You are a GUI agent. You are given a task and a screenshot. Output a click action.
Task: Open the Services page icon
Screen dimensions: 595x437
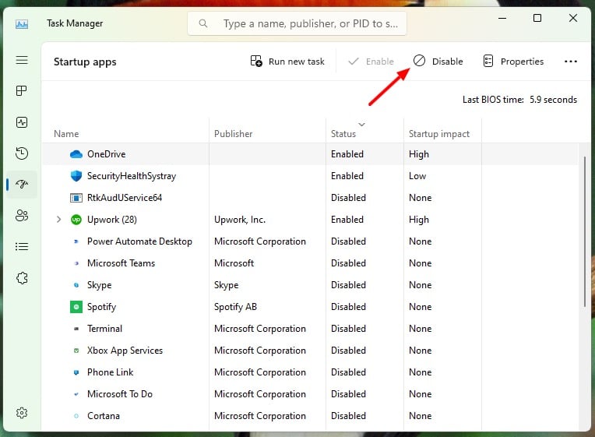pyautogui.click(x=22, y=278)
